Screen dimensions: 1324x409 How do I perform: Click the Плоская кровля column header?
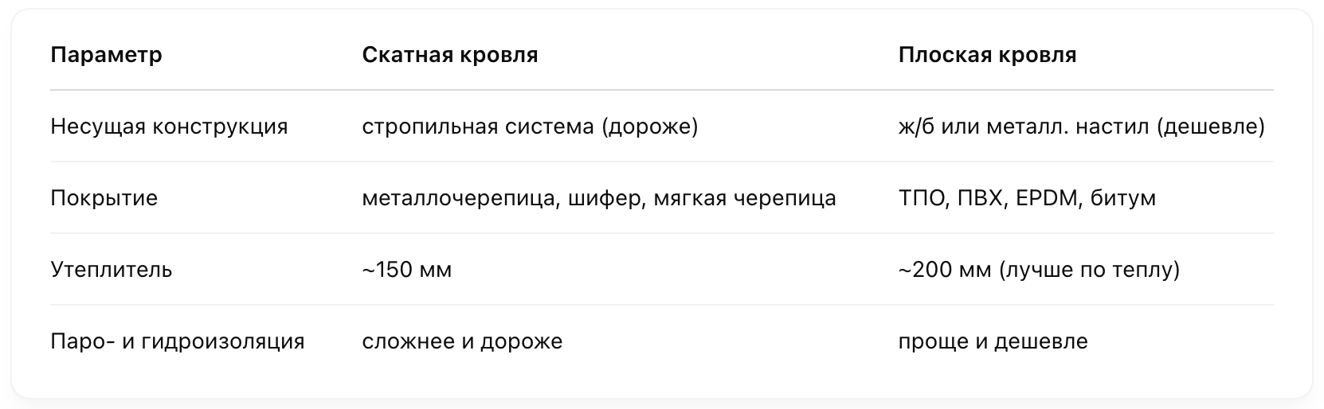coord(987,55)
